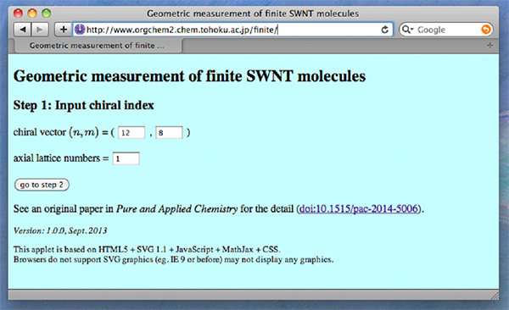Click the browser forward arrow button
Screen dimensions: 509x310
pyautogui.click(x=40, y=30)
